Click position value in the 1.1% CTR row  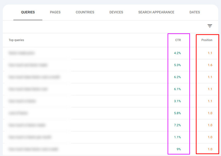210,137
